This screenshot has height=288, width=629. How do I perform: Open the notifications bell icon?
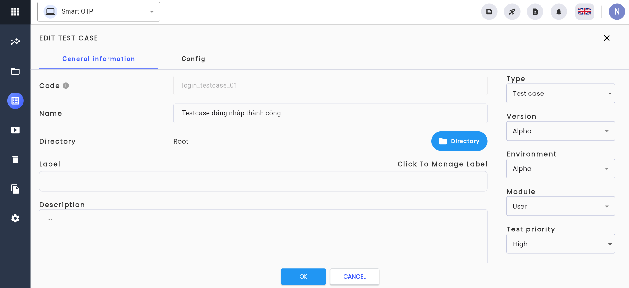coord(559,12)
